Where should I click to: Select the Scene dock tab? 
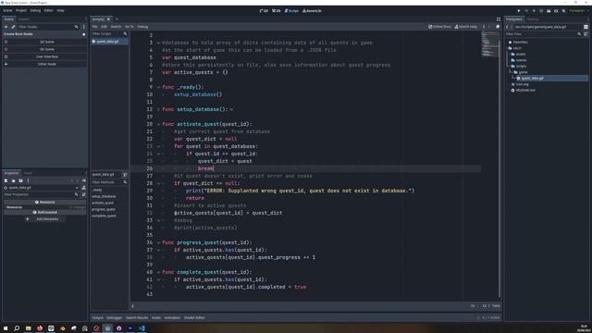(x=8, y=18)
